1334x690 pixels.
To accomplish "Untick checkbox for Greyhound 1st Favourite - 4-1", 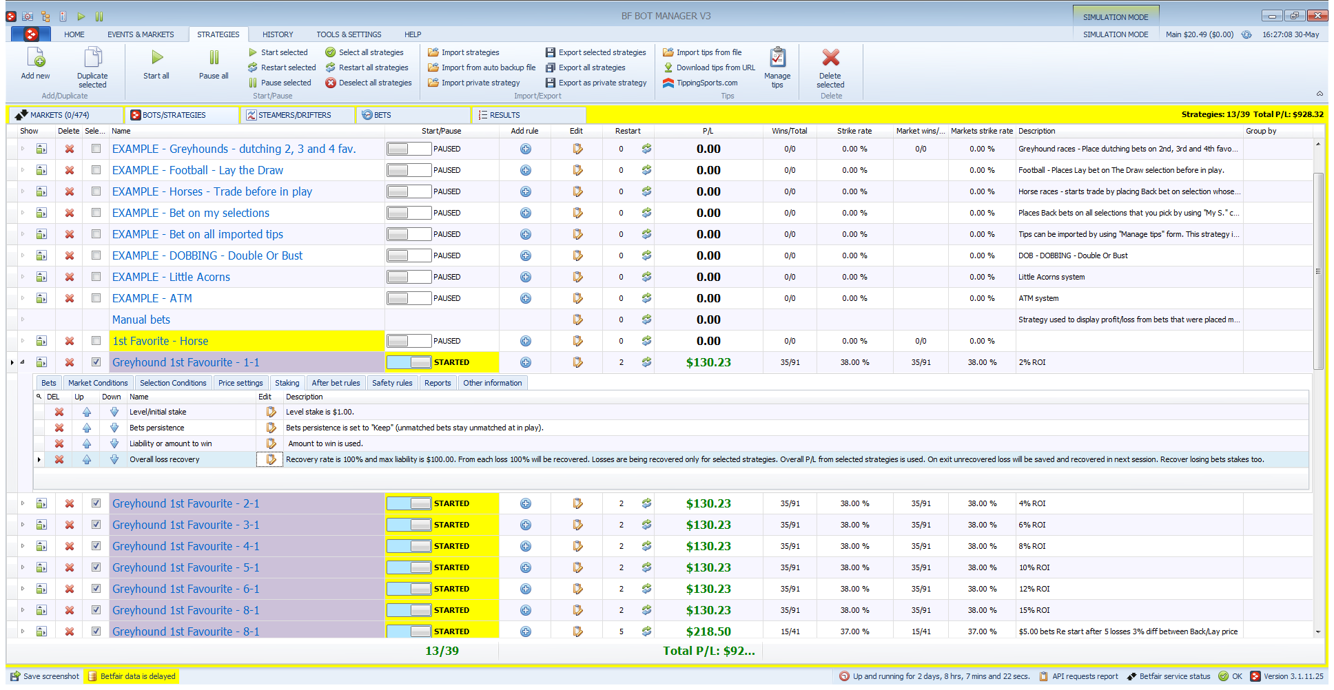I will [x=96, y=546].
